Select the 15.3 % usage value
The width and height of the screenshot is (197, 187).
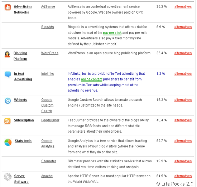(x=162, y=100)
